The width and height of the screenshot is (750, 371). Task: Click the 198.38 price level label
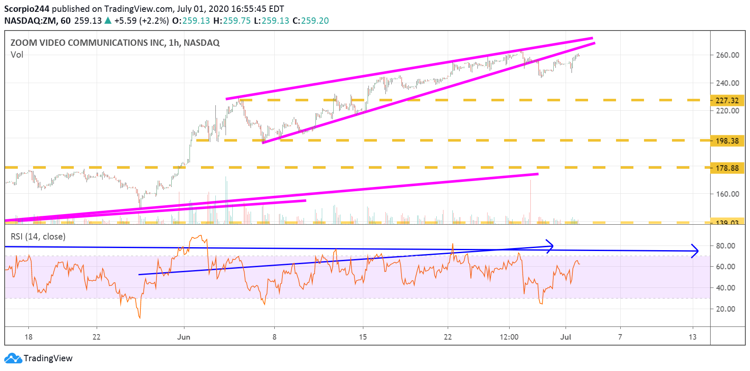point(727,141)
